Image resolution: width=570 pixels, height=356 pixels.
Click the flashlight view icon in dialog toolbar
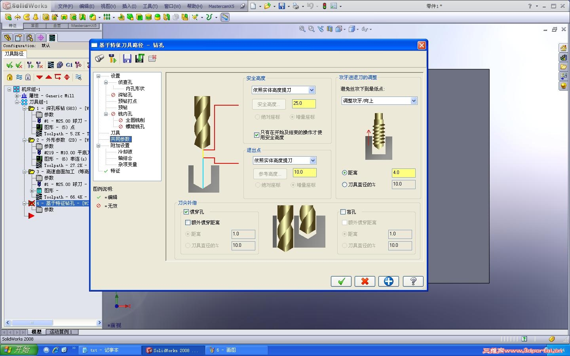coord(100,59)
